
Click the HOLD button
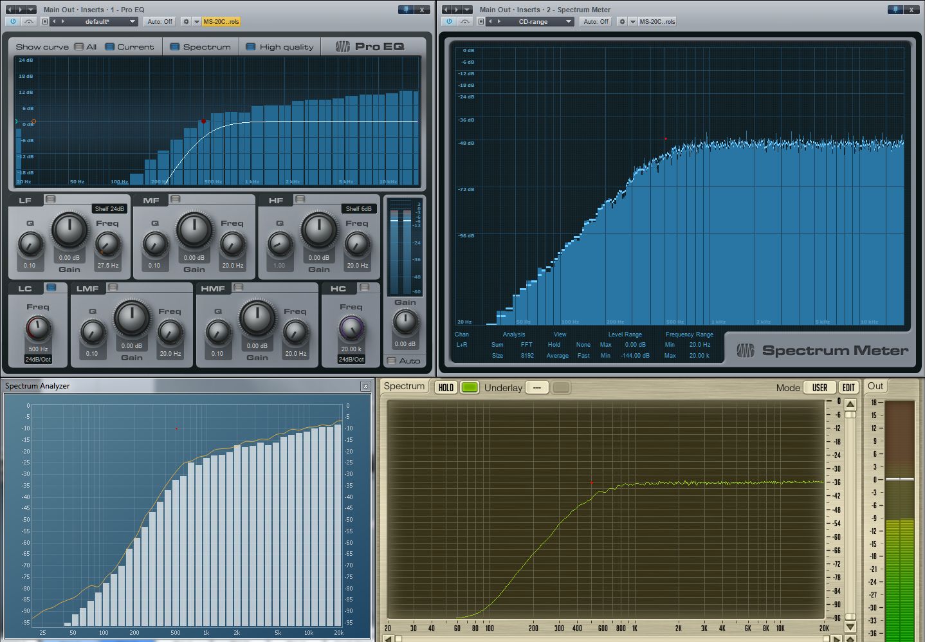pyautogui.click(x=445, y=387)
